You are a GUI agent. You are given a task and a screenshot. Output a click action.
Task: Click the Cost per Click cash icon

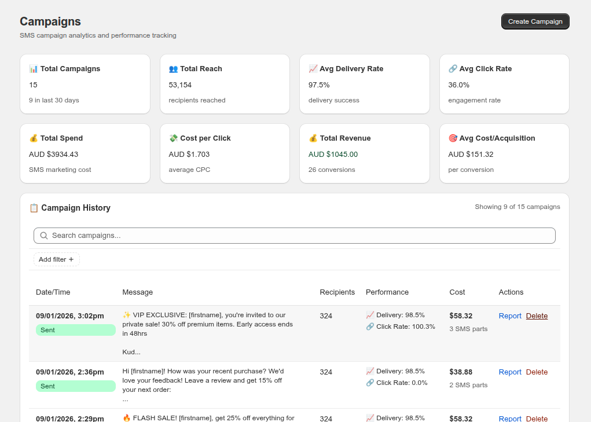click(173, 138)
